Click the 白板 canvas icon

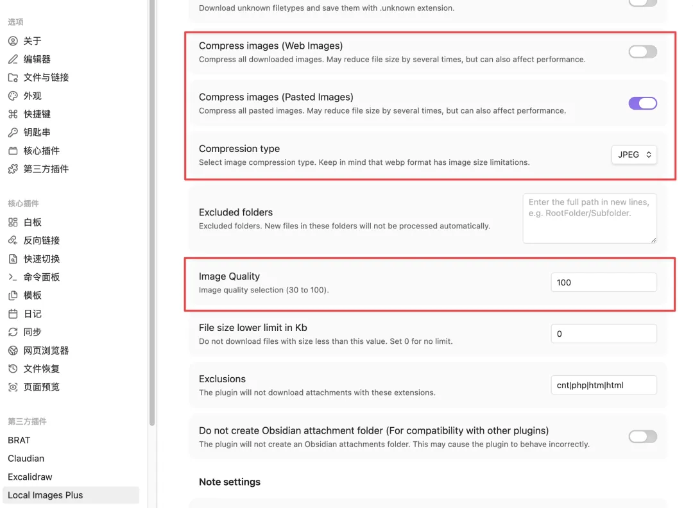coord(13,222)
